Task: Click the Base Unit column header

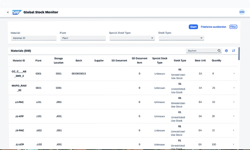Action: click(200, 61)
